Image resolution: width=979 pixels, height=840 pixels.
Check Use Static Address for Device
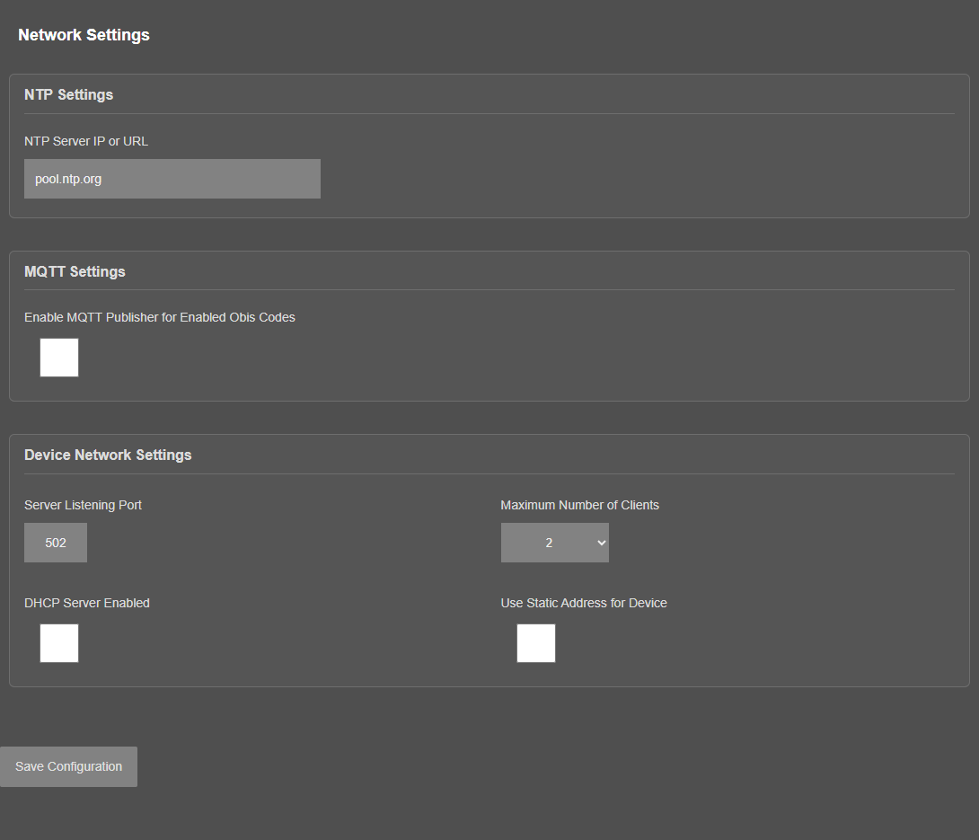click(x=535, y=643)
